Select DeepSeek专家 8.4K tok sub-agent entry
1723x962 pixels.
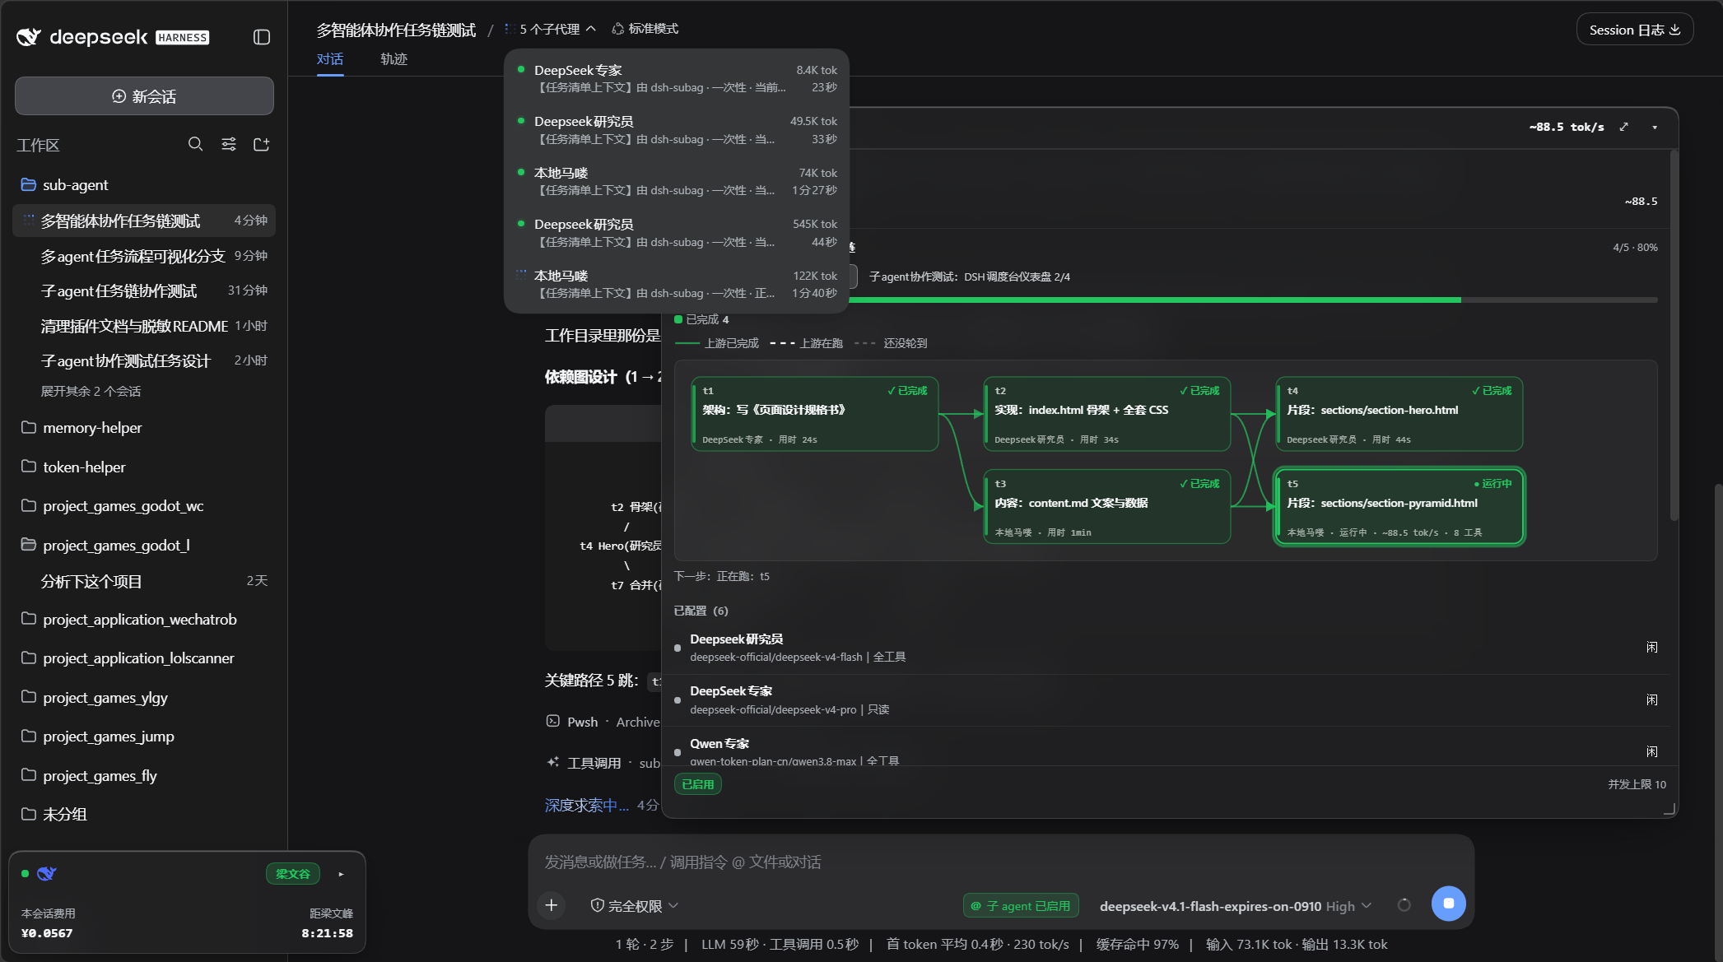(677, 78)
